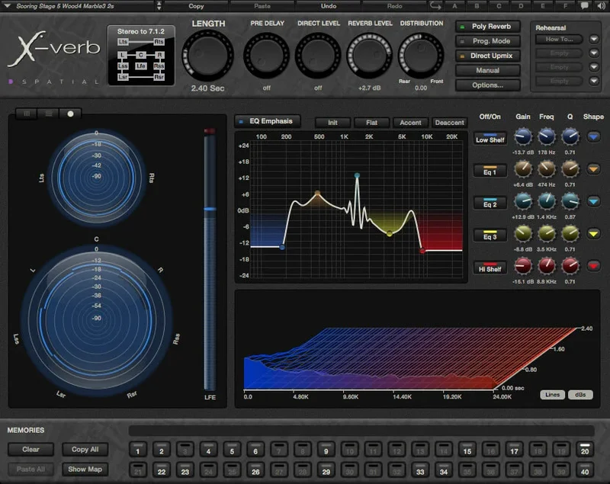Click the DISTRIBUTION knob
Screen dimensions: 610x484
421,56
